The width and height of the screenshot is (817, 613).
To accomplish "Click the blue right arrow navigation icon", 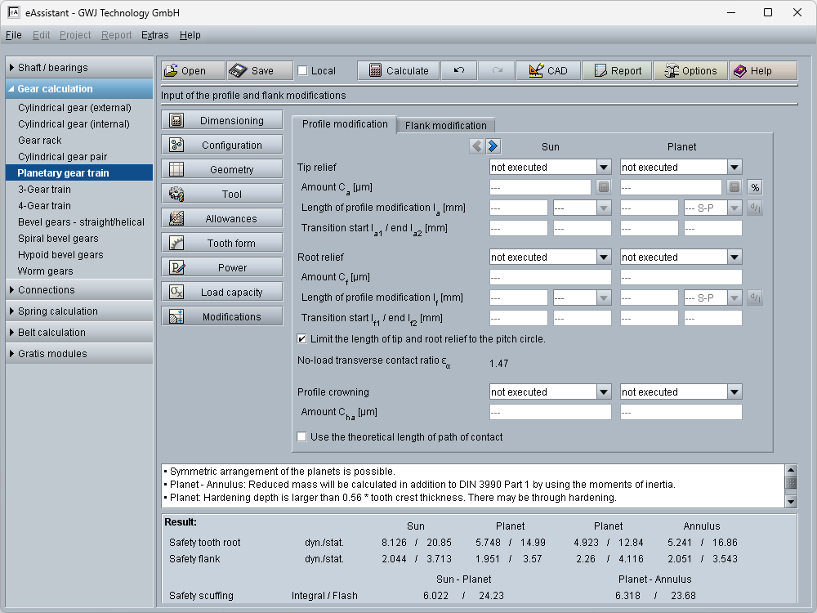I will point(493,146).
